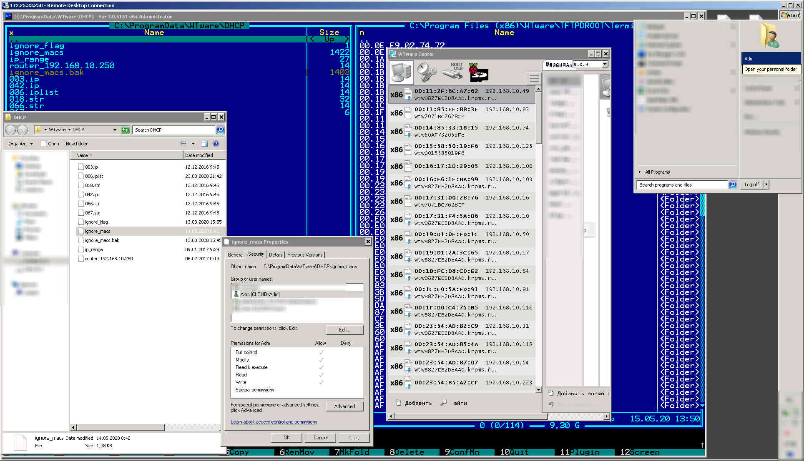Open the Previous Versions tab
This screenshot has height=461, width=804.
[x=304, y=254]
